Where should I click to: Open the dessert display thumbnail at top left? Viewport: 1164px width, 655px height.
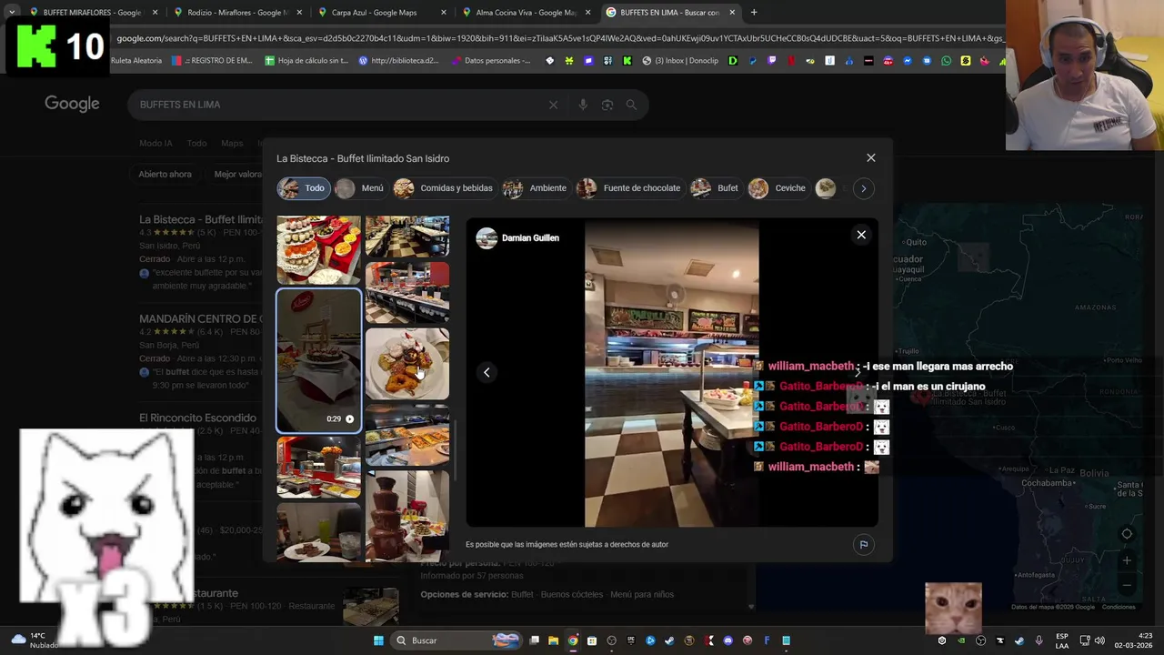point(318,249)
